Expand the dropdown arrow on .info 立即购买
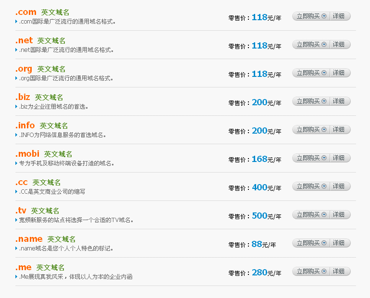The width and height of the screenshot is (370, 298). [x=324, y=130]
